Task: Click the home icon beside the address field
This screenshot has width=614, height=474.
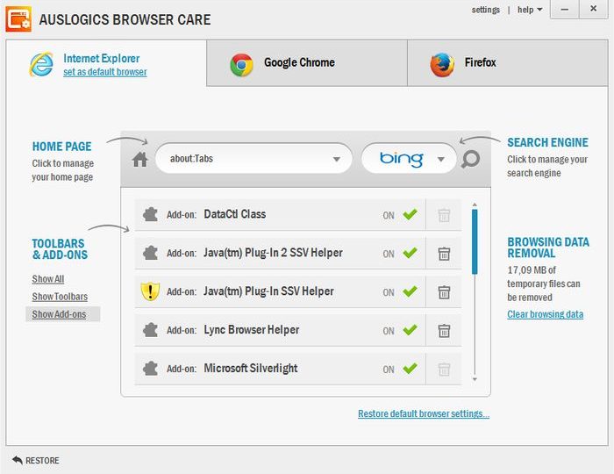Action: 139,160
